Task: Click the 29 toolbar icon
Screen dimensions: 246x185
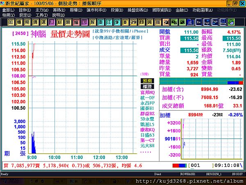Action: 133,22
